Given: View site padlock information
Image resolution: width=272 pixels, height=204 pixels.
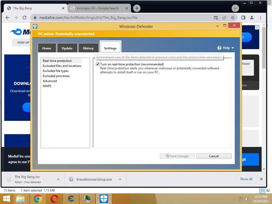Looking at the screenshot, I should pos(35,18).
